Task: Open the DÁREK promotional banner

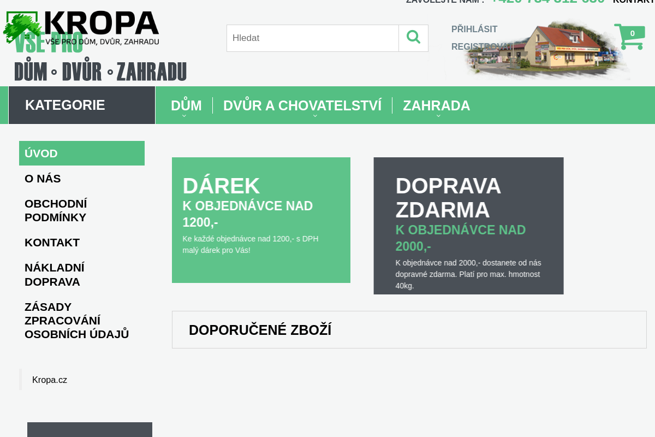Action: point(261,220)
